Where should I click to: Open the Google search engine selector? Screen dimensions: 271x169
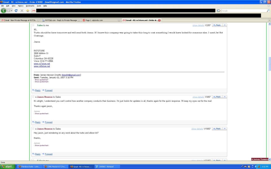click(x=219, y=11)
